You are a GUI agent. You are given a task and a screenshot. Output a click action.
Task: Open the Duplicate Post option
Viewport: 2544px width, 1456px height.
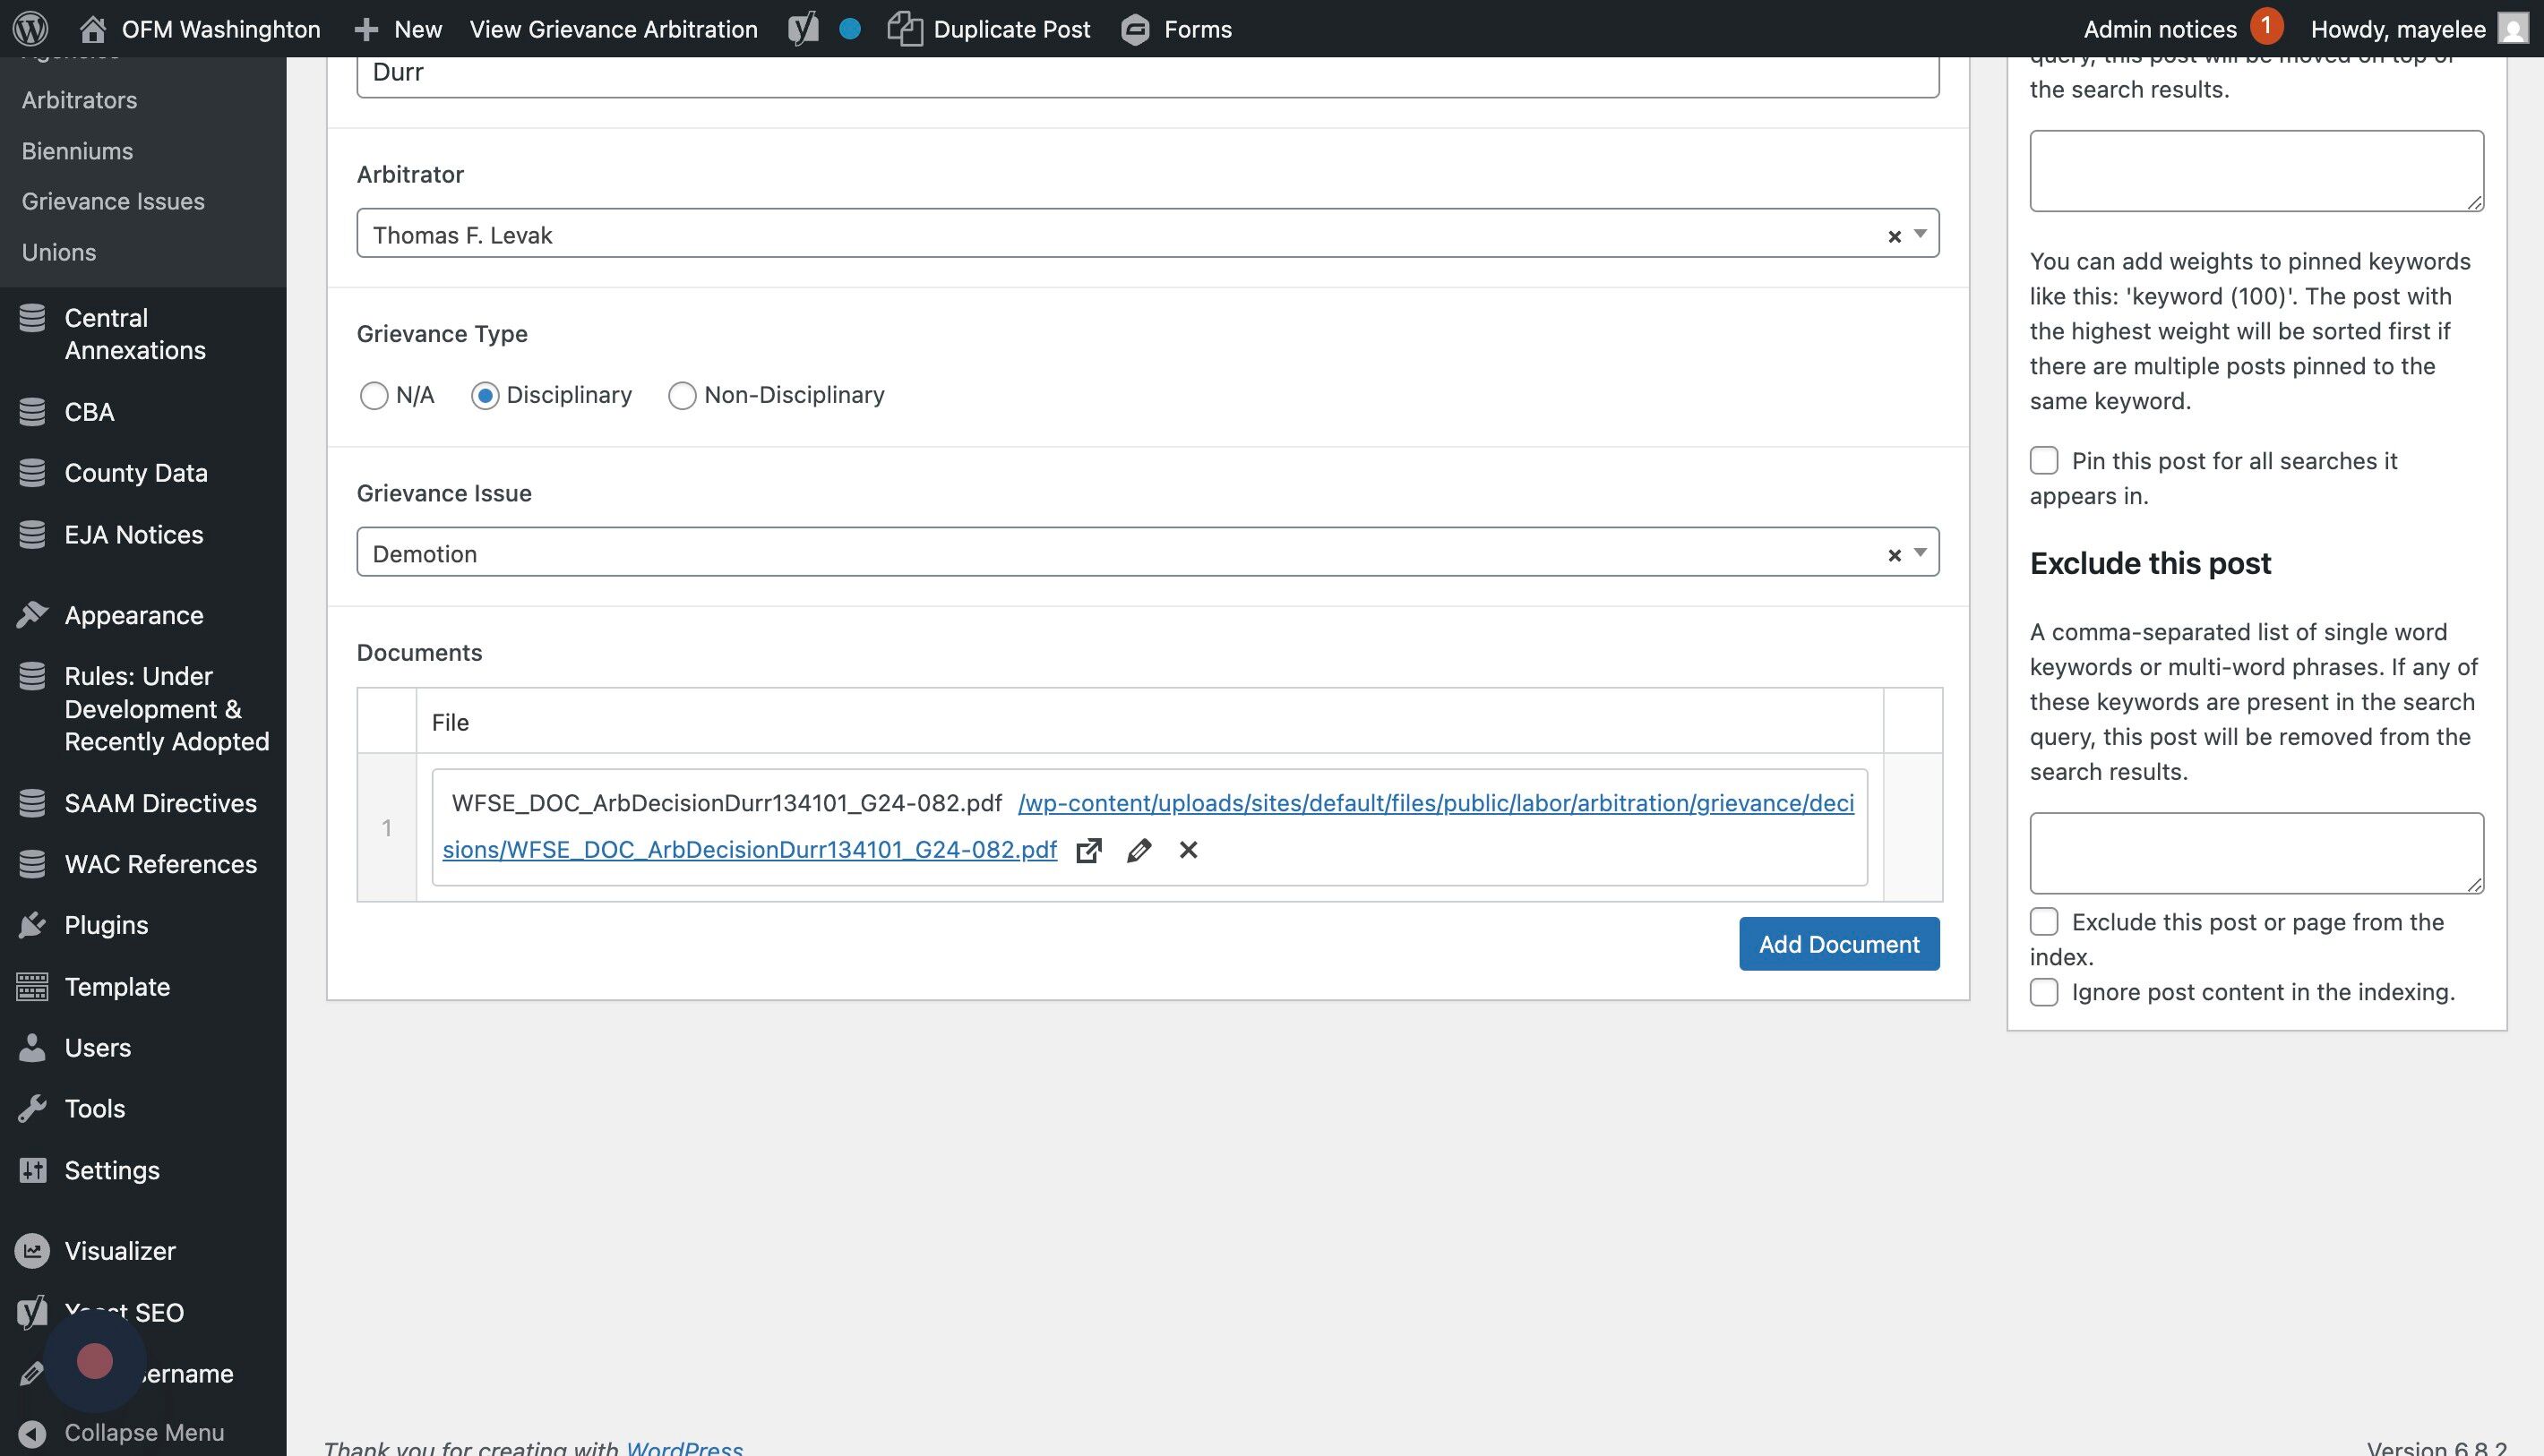tap(990, 28)
